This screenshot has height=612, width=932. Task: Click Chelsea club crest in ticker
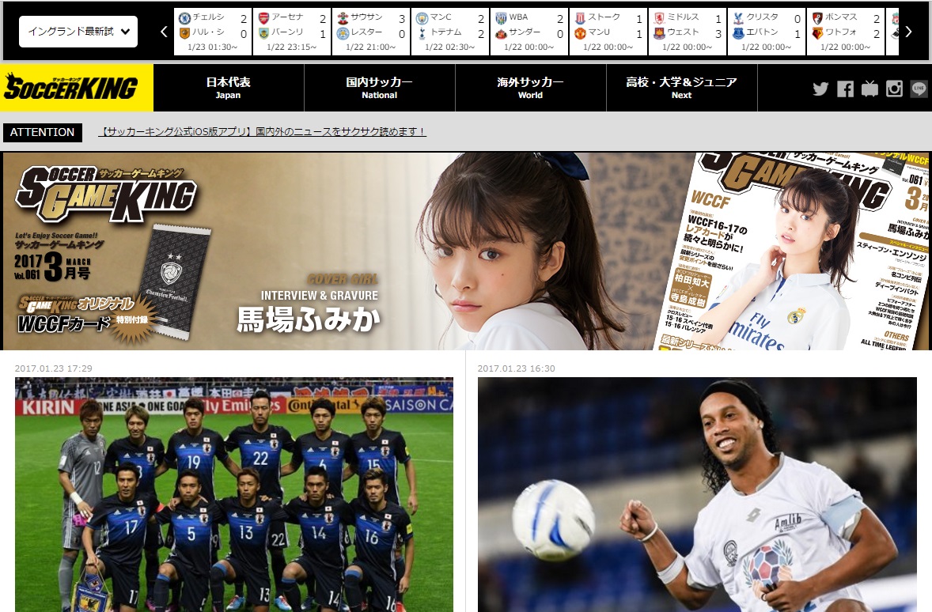pyautogui.click(x=185, y=18)
